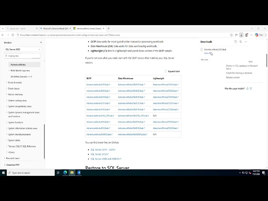Open the SQL Server 2014 - 2025 GitHub link
Image resolution: width=268 pixels, height=201 pixels.
pos(103,150)
